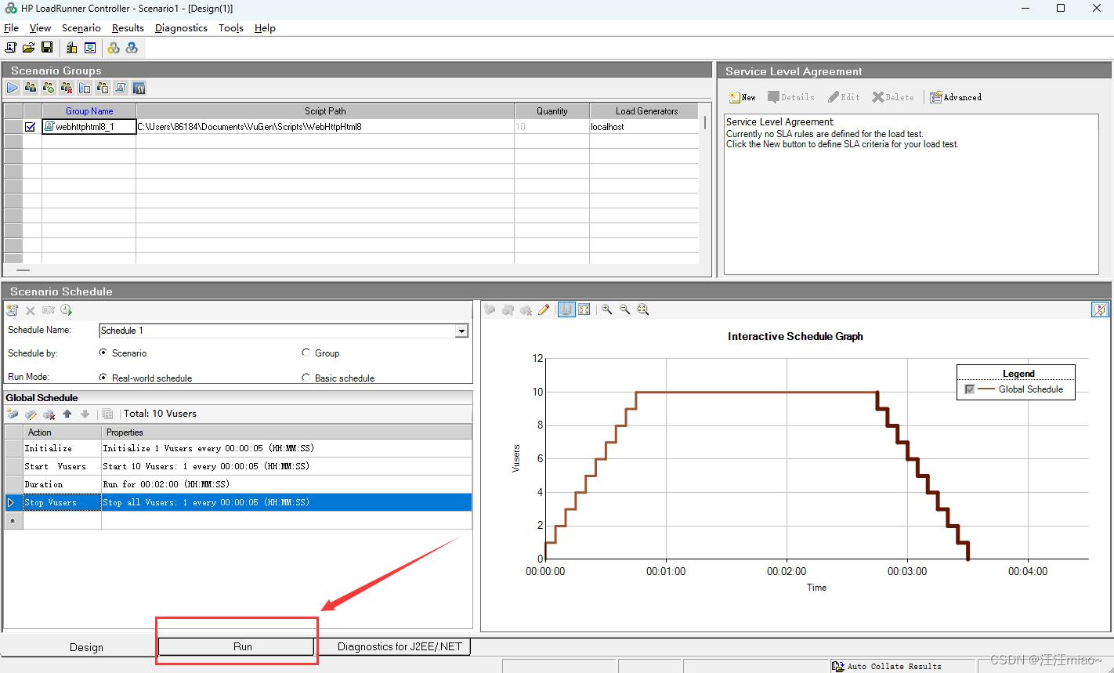Uncheck the webhttphtml8_1 group checkbox
This screenshot has height=673, width=1114.
coord(31,126)
